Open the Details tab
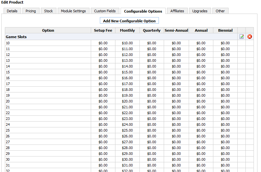The width and height of the screenshot is (261, 172). 12,11
